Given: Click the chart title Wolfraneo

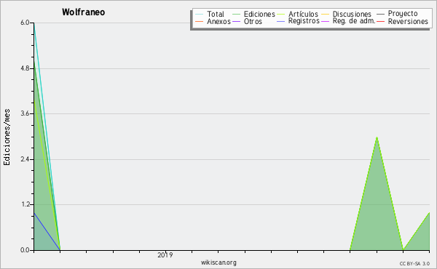Looking at the screenshot, I should point(84,12).
